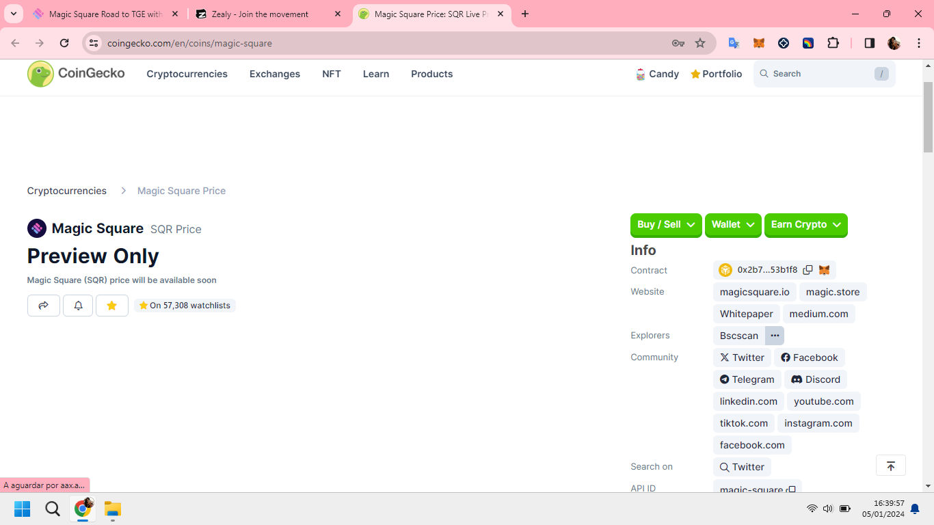This screenshot has width=934, height=525.
Task: Click the scroll-to-top arrow button
Action: click(890, 466)
